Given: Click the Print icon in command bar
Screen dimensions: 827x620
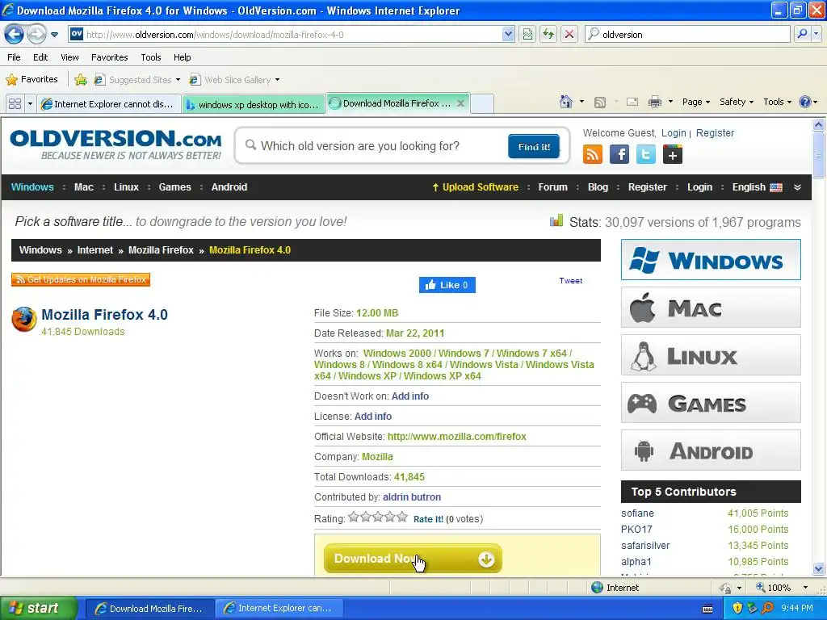Looking at the screenshot, I should pos(654,102).
